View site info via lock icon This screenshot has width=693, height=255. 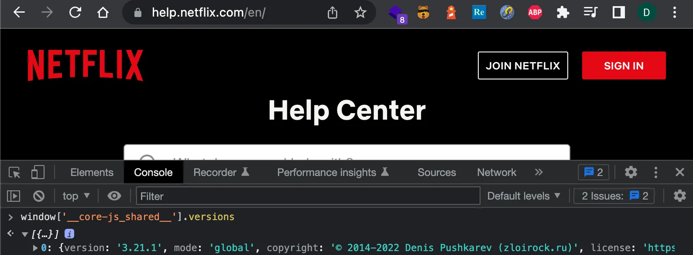[138, 13]
